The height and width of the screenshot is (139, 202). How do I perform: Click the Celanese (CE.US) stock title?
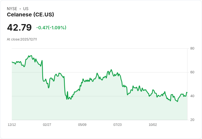click(x=30, y=15)
